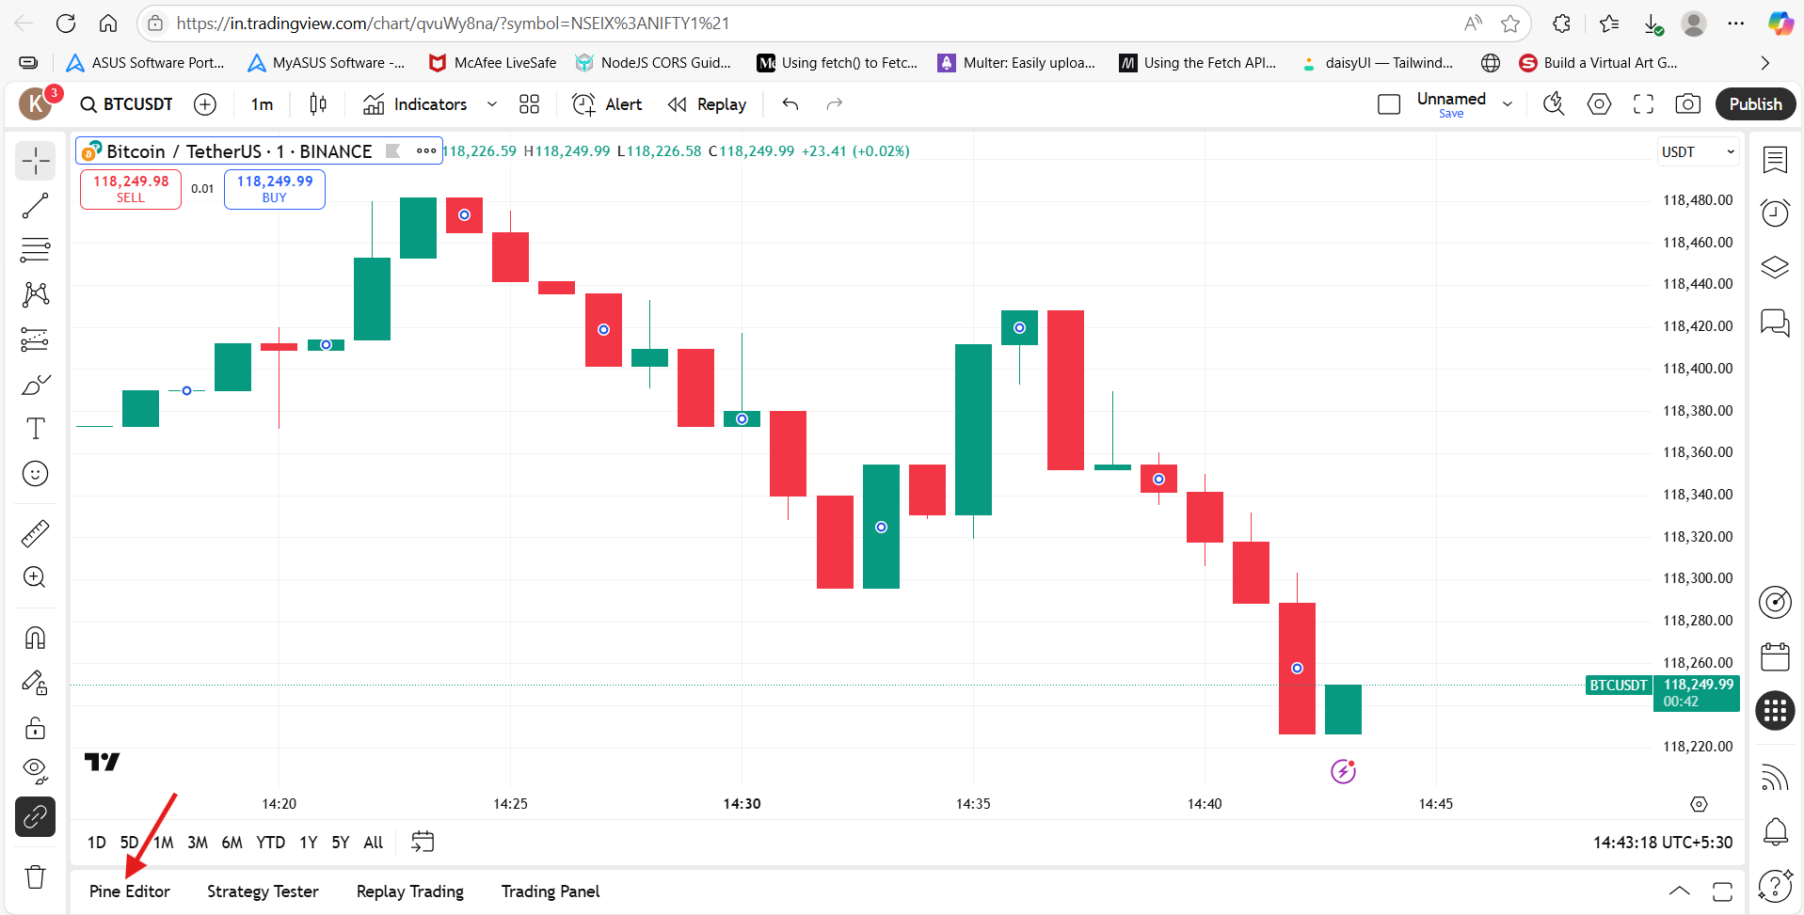Select the Text annotation tool
This screenshot has height=915, width=1804.
click(35, 429)
